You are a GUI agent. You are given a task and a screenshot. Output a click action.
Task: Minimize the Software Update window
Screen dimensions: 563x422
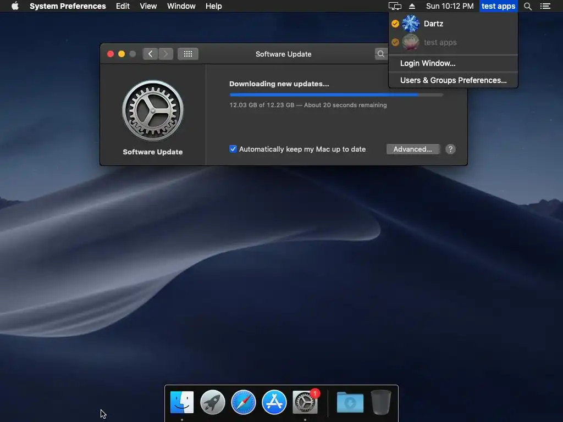pos(122,54)
